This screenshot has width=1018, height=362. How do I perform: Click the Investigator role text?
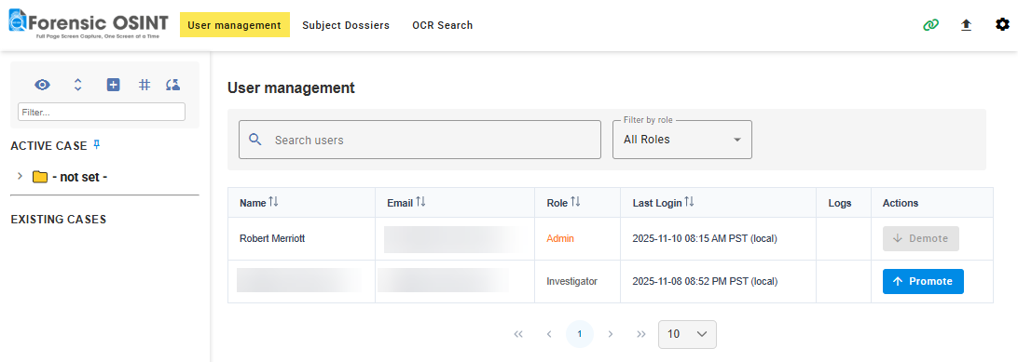pos(572,282)
